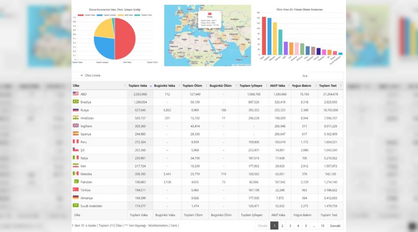The image size is (418, 232).
Task: Sort table by Toplam İyileşen column
Action: [253, 85]
